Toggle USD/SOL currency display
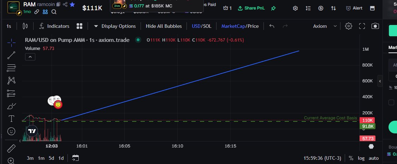 pyautogui.click(x=202, y=26)
